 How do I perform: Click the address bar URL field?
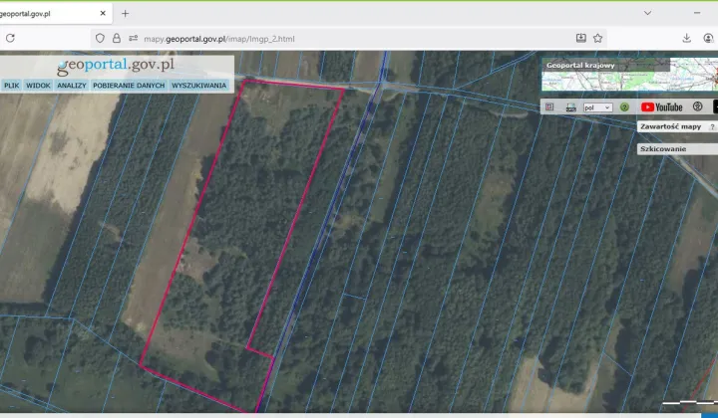point(348,39)
